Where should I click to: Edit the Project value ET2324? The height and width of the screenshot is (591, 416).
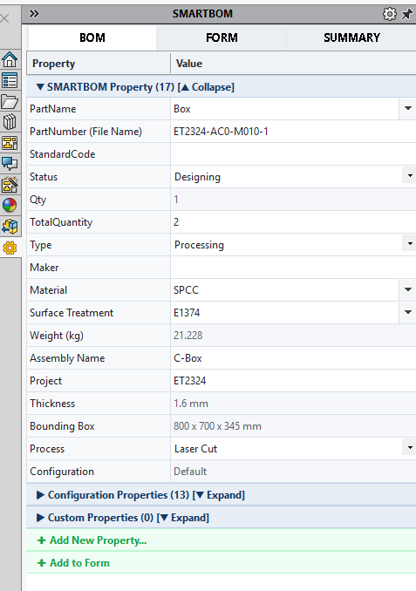[x=293, y=381]
